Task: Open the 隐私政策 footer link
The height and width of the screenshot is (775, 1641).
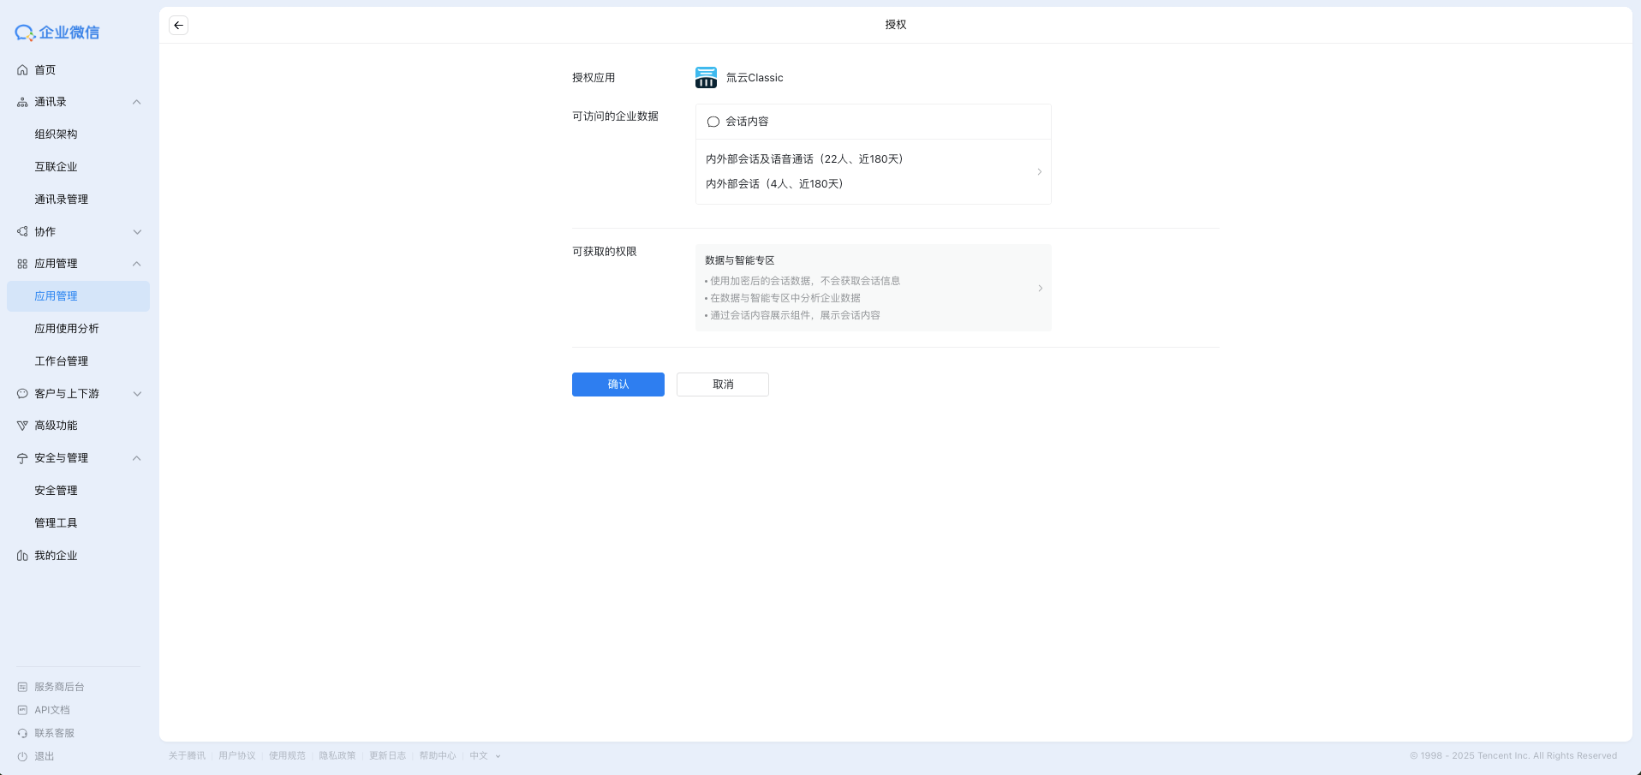Action: 338,755
